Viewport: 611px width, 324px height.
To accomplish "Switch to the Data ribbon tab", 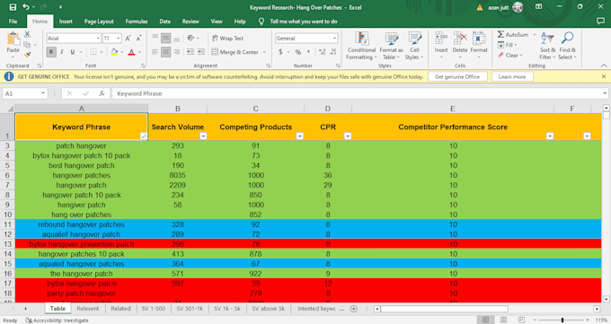I will (x=164, y=22).
